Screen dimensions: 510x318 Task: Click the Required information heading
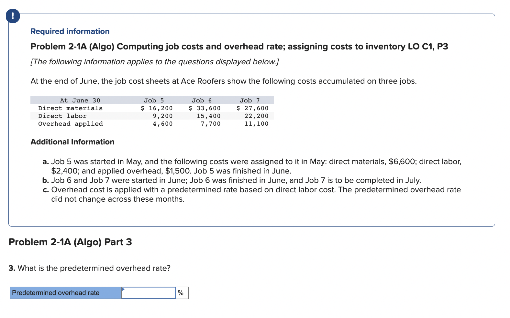(70, 31)
